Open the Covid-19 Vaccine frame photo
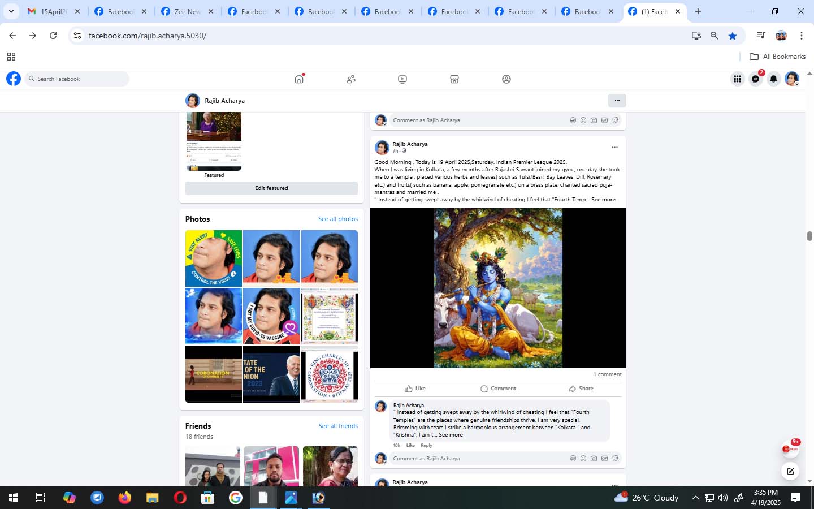 pos(271,316)
